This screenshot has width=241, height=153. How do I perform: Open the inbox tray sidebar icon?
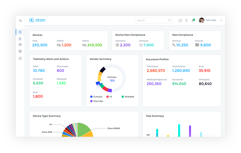(20, 45)
